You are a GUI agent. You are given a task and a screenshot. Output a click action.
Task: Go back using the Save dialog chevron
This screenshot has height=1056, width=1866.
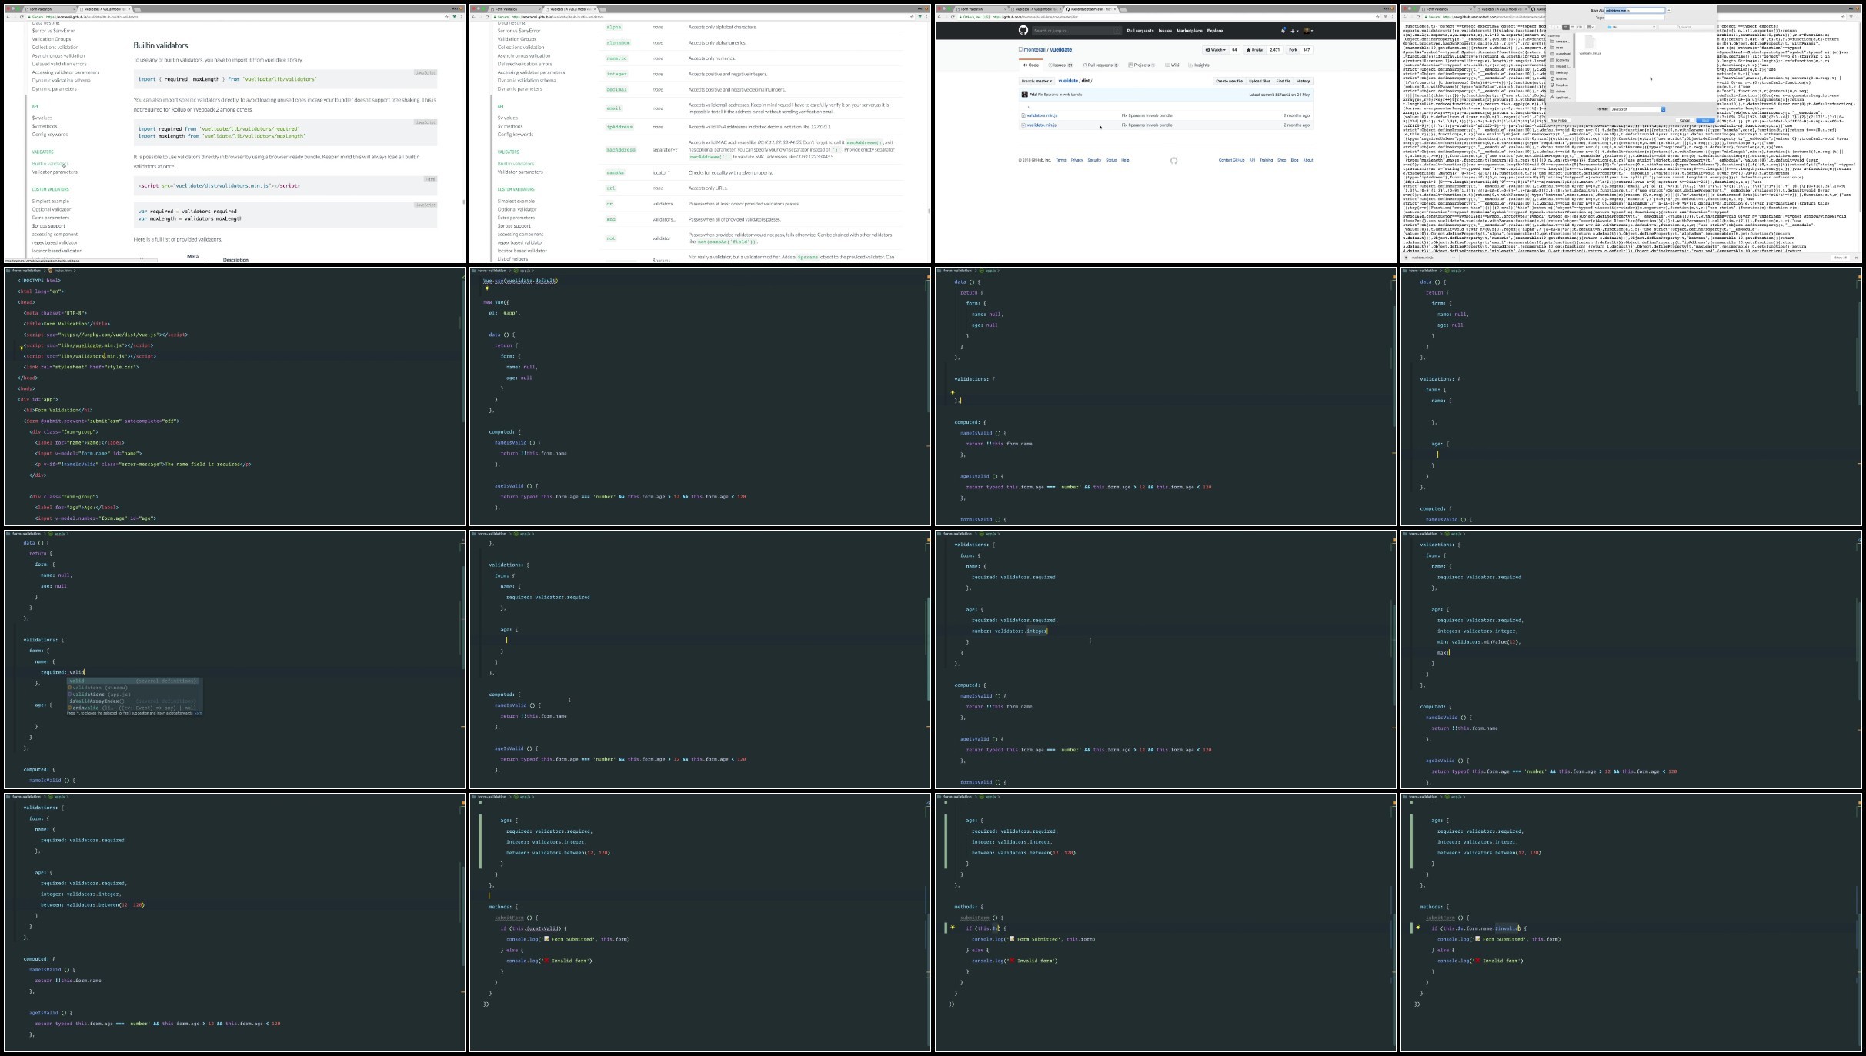click(1551, 27)
